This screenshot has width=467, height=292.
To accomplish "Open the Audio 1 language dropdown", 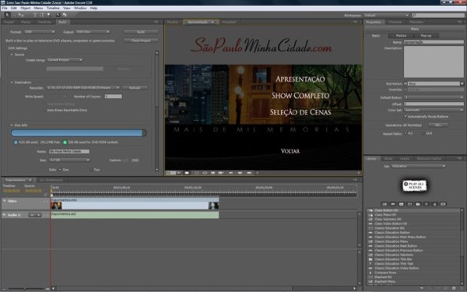I will 35,215.
